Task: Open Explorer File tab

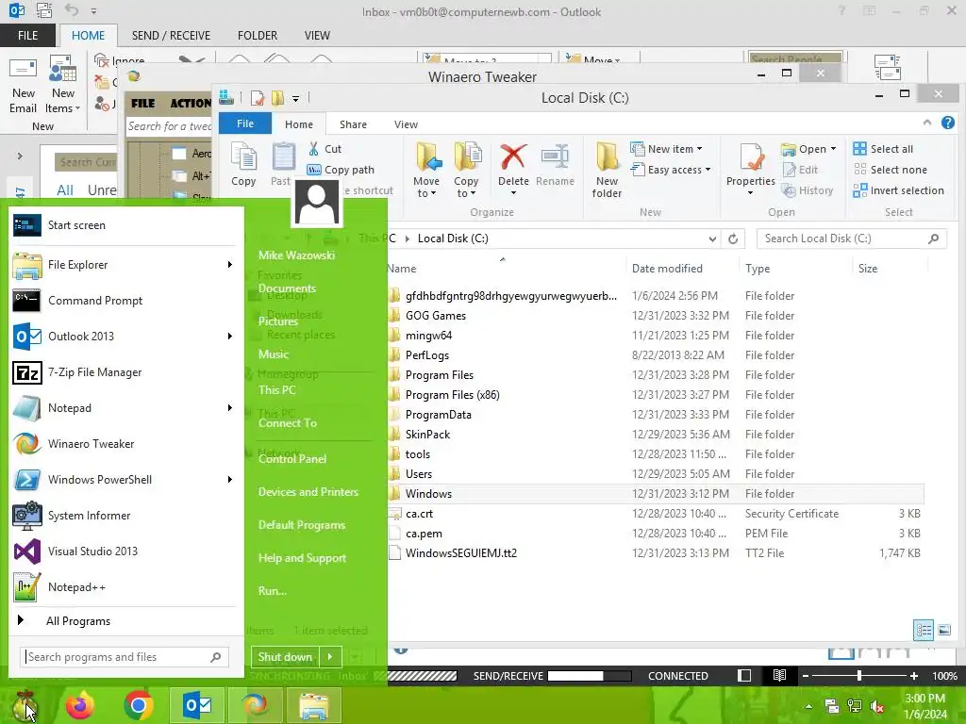Action: [x=245, y=123]
